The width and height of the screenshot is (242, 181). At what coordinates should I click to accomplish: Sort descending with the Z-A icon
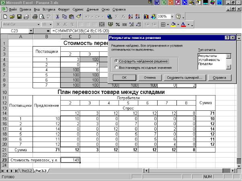[137, 16]
